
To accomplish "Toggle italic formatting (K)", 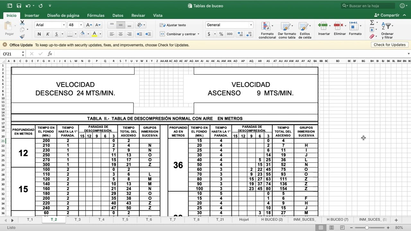I will coord(48,34).
